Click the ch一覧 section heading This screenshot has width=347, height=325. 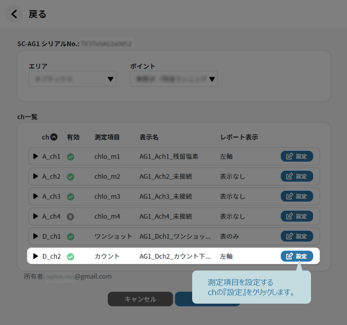[x=27, y=117]
